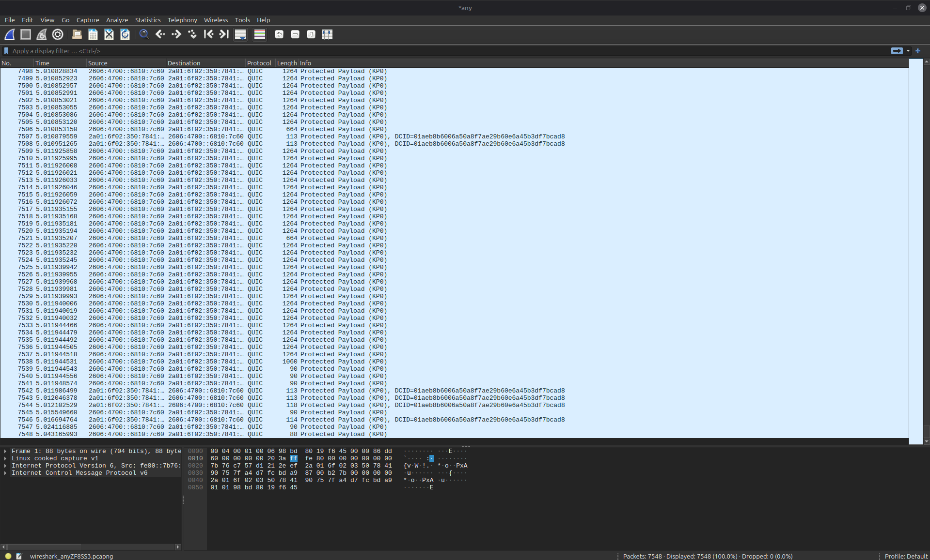Go to a specified packet

point(192,34)
